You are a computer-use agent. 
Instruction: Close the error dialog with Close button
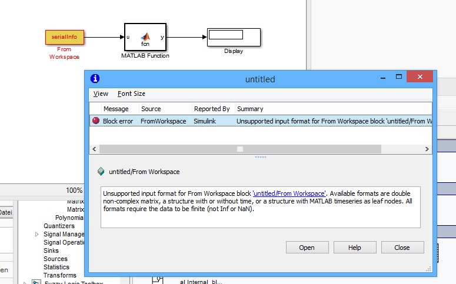tap(402, 248)
